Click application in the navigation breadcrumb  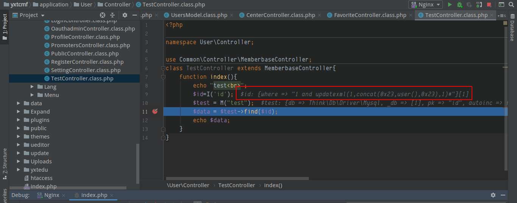(x=50, y=5)
